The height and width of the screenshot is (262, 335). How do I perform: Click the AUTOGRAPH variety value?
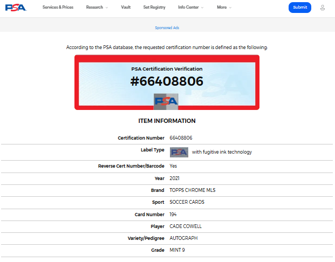[183, 238]
